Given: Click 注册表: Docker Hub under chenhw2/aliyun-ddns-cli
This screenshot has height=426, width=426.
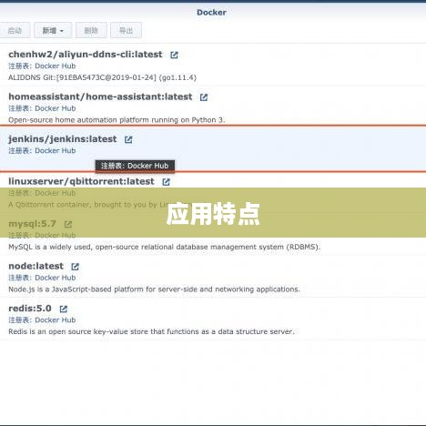Looking at the screenshot, I should [42, 66].
